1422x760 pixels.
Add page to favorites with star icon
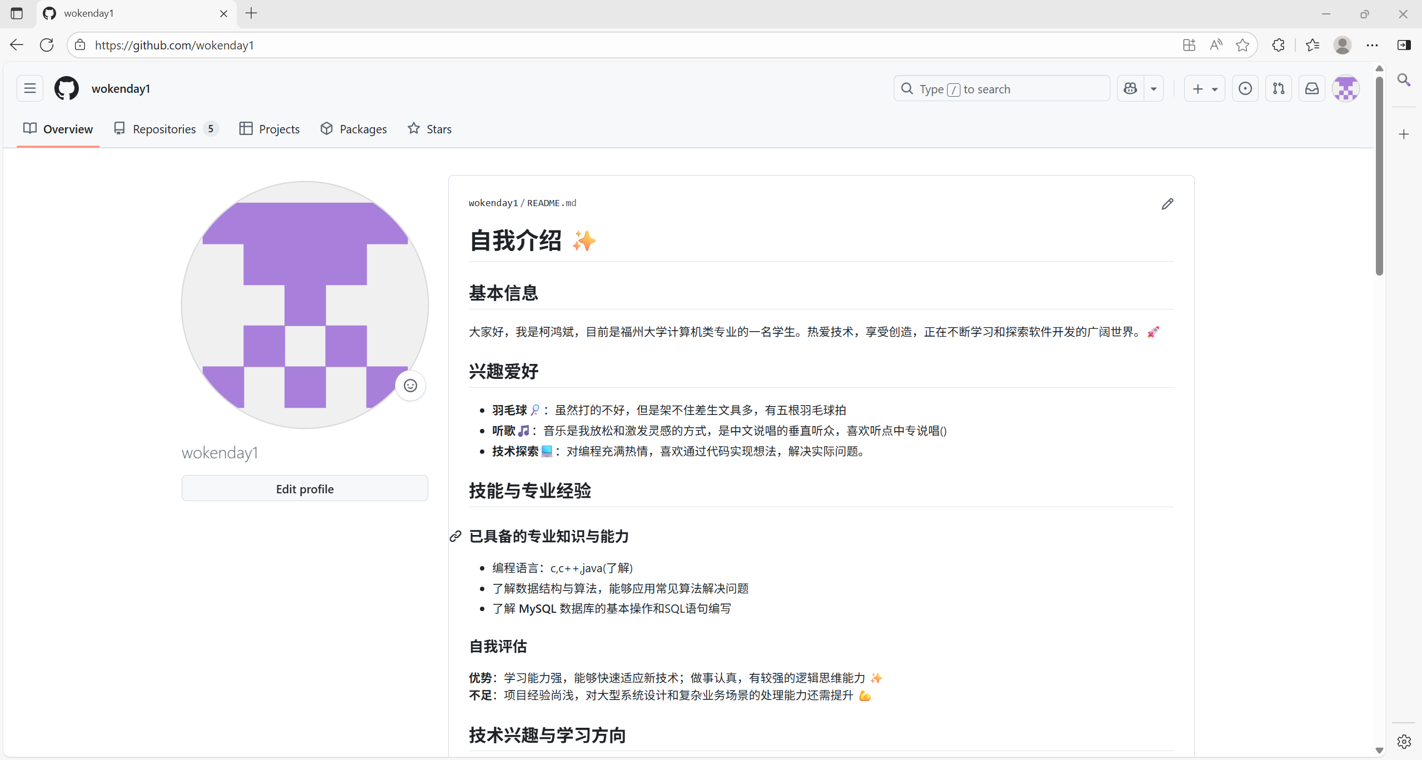click(x=1243, y=45)
